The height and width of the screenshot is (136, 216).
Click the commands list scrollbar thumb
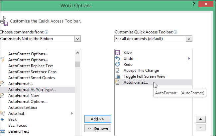pyautogui.click(x=77, y=64)
